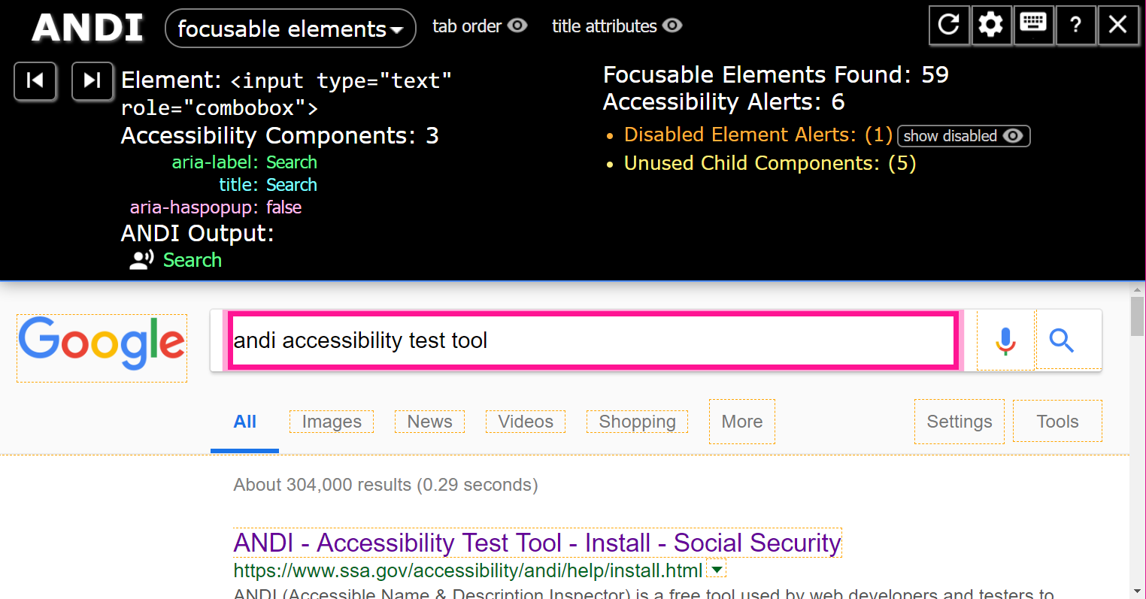Jump to previous focusable element
This screenshot has width=1146, height=599.
click(x=35, y=80)
